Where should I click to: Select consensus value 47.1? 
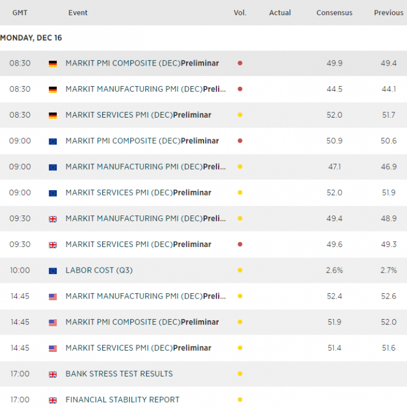coord(334,166)
